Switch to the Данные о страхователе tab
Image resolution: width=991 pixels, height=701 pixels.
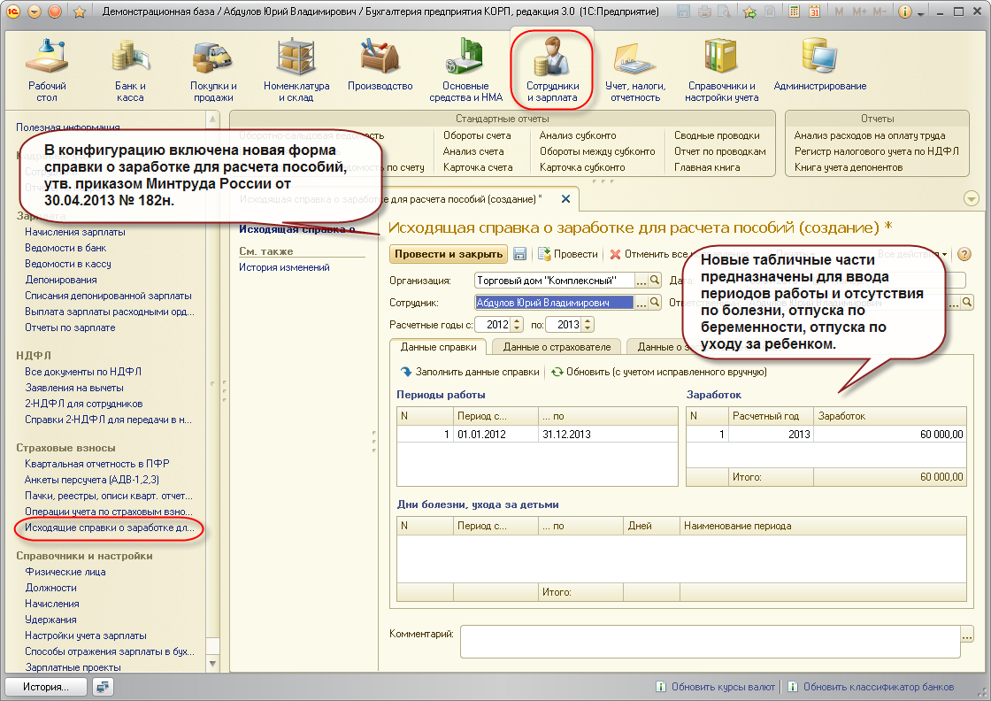(x=557, y=347)
